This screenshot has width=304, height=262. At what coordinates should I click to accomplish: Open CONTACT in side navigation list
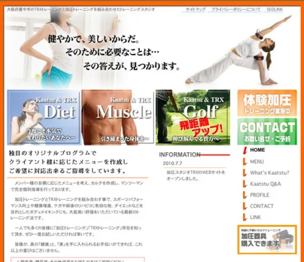pos(262,206)
